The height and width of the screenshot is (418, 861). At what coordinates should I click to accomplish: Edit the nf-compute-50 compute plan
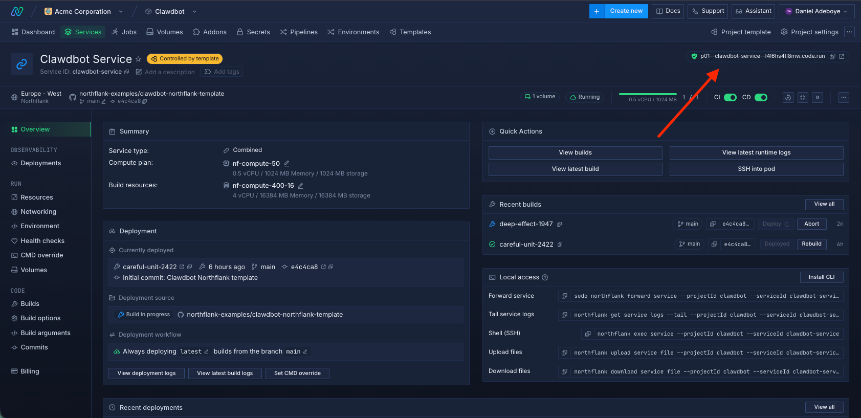coord(286,164)
